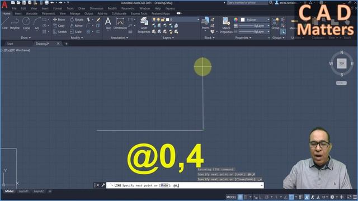The image size is (358, 201).
Task: Toggle Group Selection in Groups panel
Action: pyautogui.click(x=283, y=31)
